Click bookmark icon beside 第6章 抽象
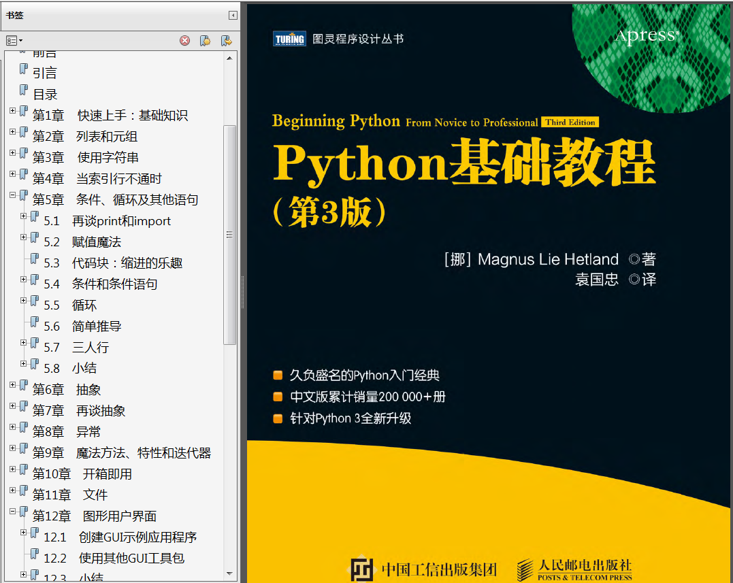 click(x=23, y=386)
